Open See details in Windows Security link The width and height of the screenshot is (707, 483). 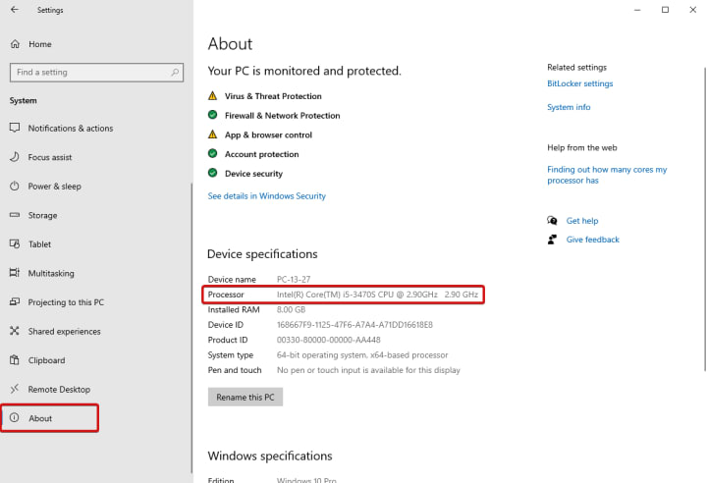tap(266, 196)
